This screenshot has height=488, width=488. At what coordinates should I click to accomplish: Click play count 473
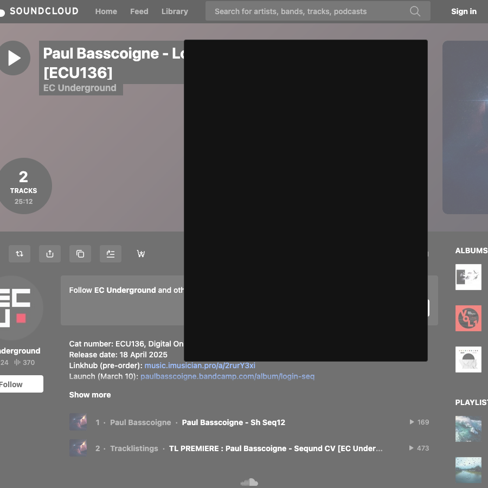(419, 448)
